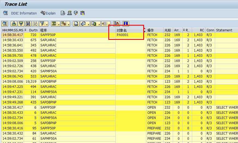The width and height of the screenshot is (238, 143).
Task: Click timestamp 14:58:59.750
Action: [x=13, y=56]
